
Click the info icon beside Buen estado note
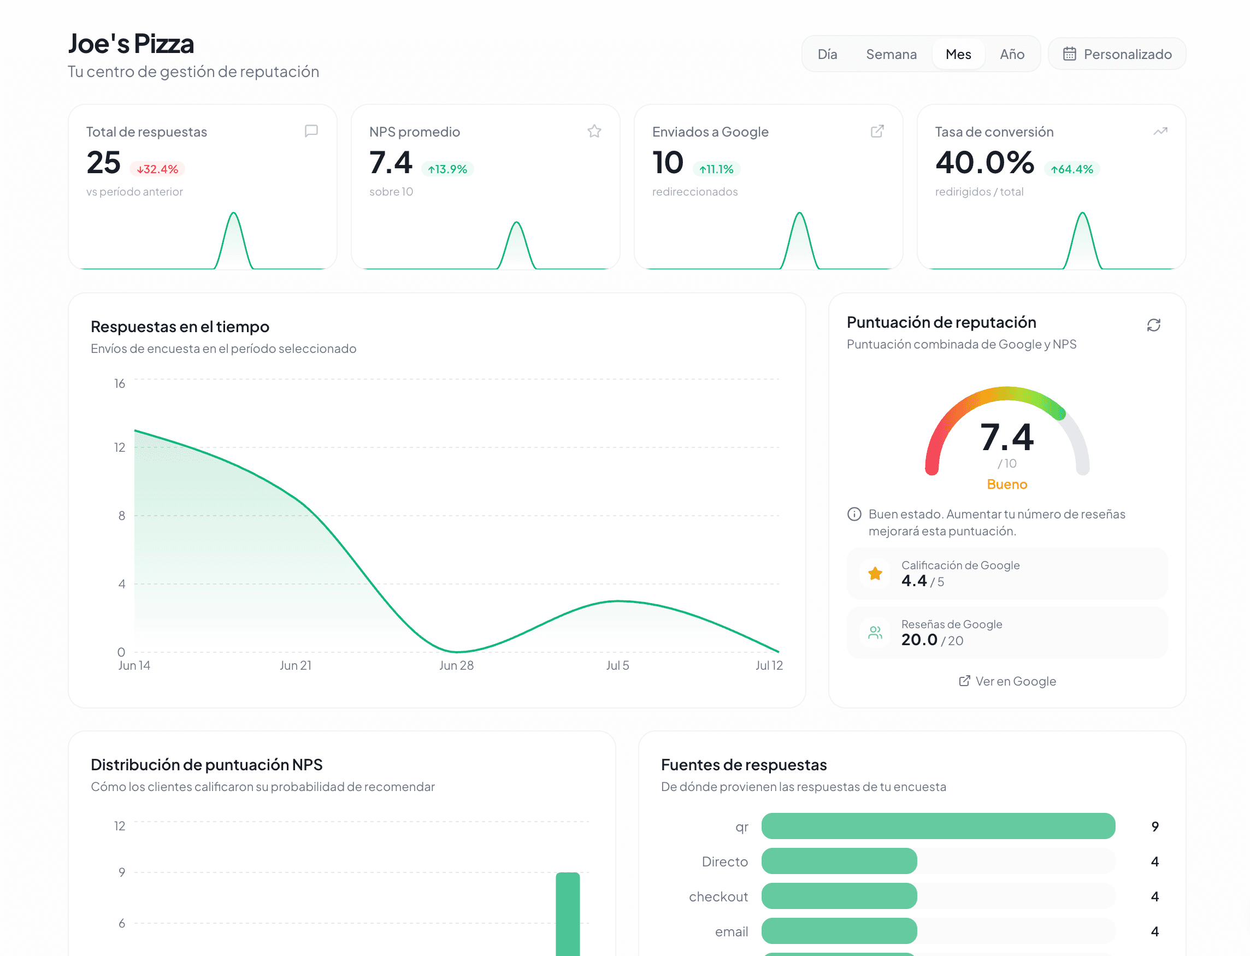(x=854, y=515)
